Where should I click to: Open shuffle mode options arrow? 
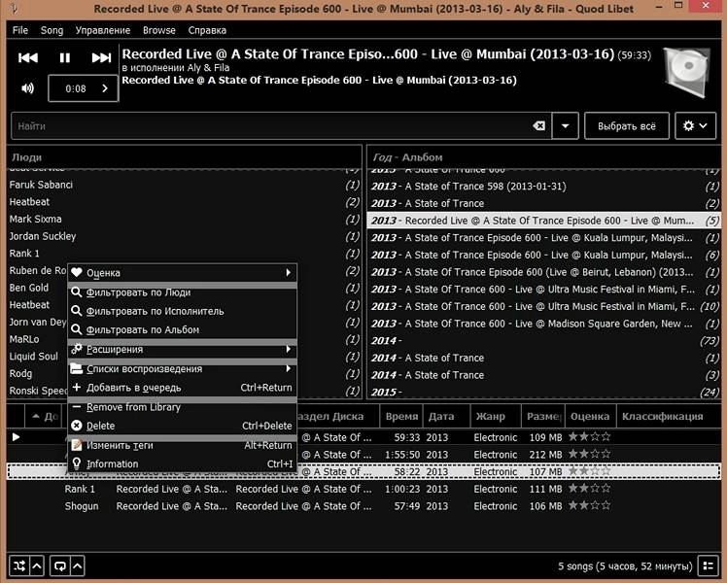pos(37,566)
